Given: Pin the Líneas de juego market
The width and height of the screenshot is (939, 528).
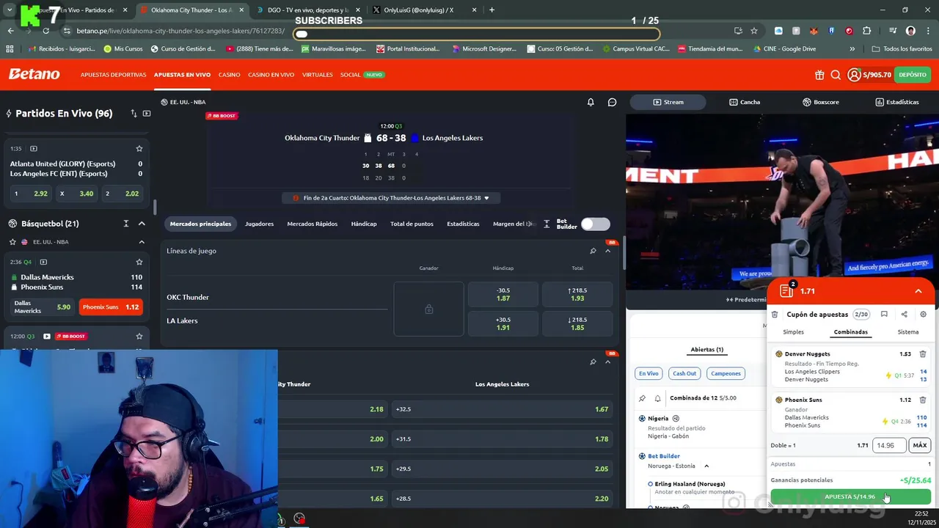Looking at the screenshot, I should coord(593,251).
